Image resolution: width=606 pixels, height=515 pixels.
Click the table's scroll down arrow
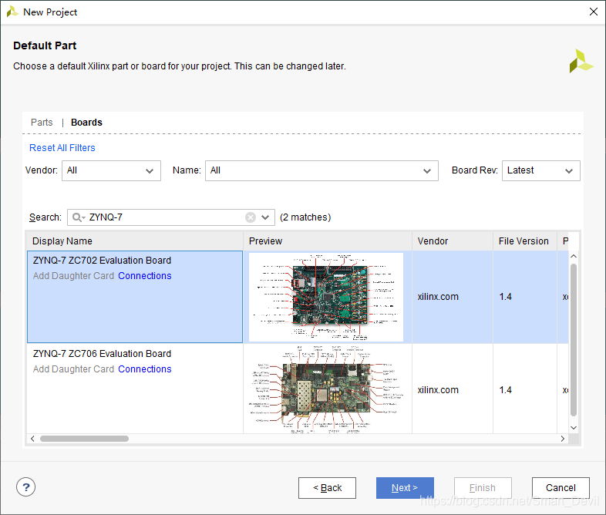pyautogui.click(x=574, y=428)
